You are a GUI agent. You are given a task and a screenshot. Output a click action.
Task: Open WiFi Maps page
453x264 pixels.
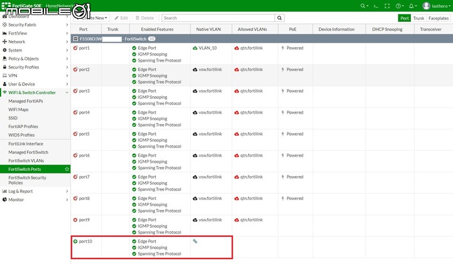pyautogui.click(x=18, y=109)
